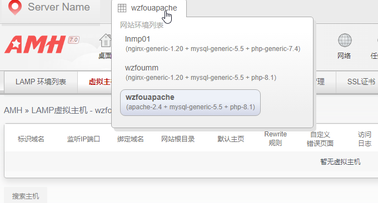Click the 访问日志 column header
Image resolution: width=378 pixels, height=203 pixels.
[x=365, y=139]
